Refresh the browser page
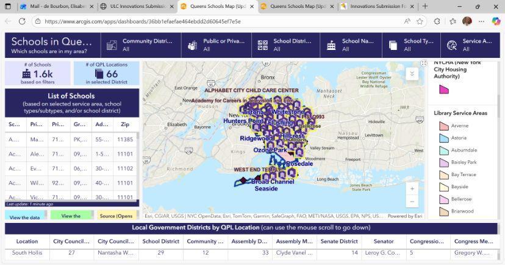Image resolution: width=505 pixels, height=265 pixels. point(22,21)
